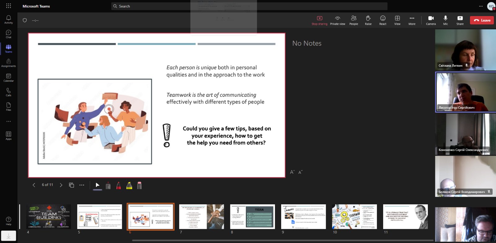Mute or unmute the Mic
The height and width of the screenshot is (243, 496).
click(x=445, y=20)
